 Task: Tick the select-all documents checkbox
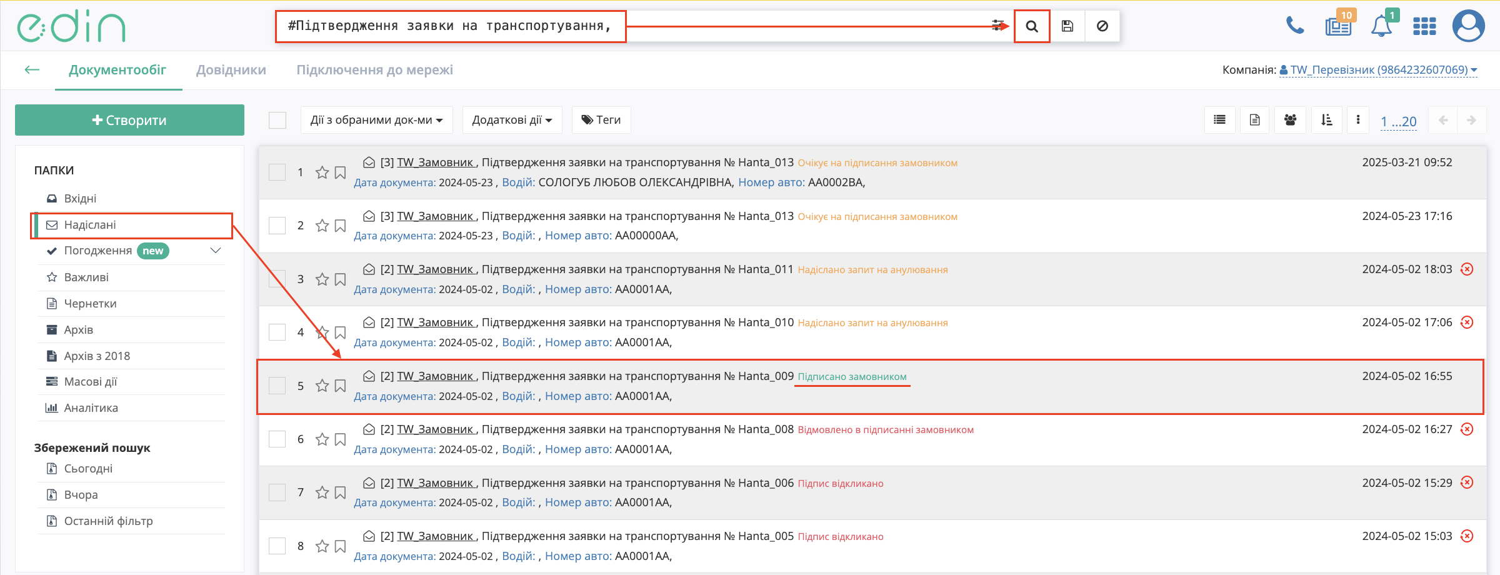[277, 120]
